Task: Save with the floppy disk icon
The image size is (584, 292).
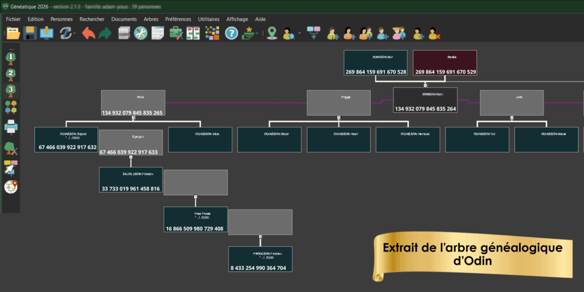Action: click(x=30, y=33)
